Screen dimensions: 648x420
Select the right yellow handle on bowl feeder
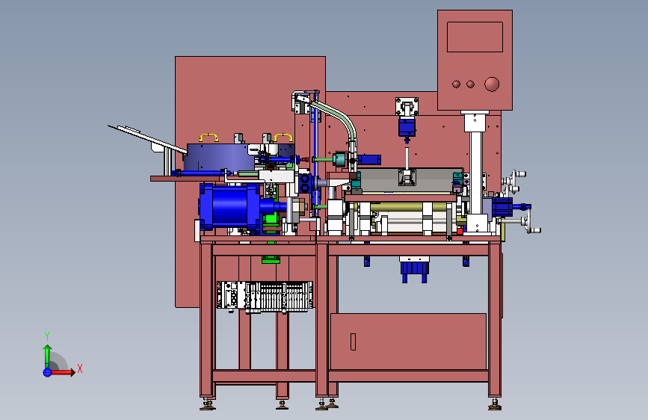coord(283,138)
